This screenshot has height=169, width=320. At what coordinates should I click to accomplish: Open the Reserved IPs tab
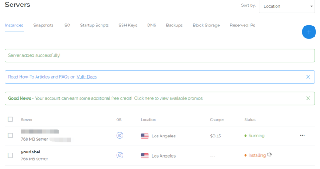[242, 25]
